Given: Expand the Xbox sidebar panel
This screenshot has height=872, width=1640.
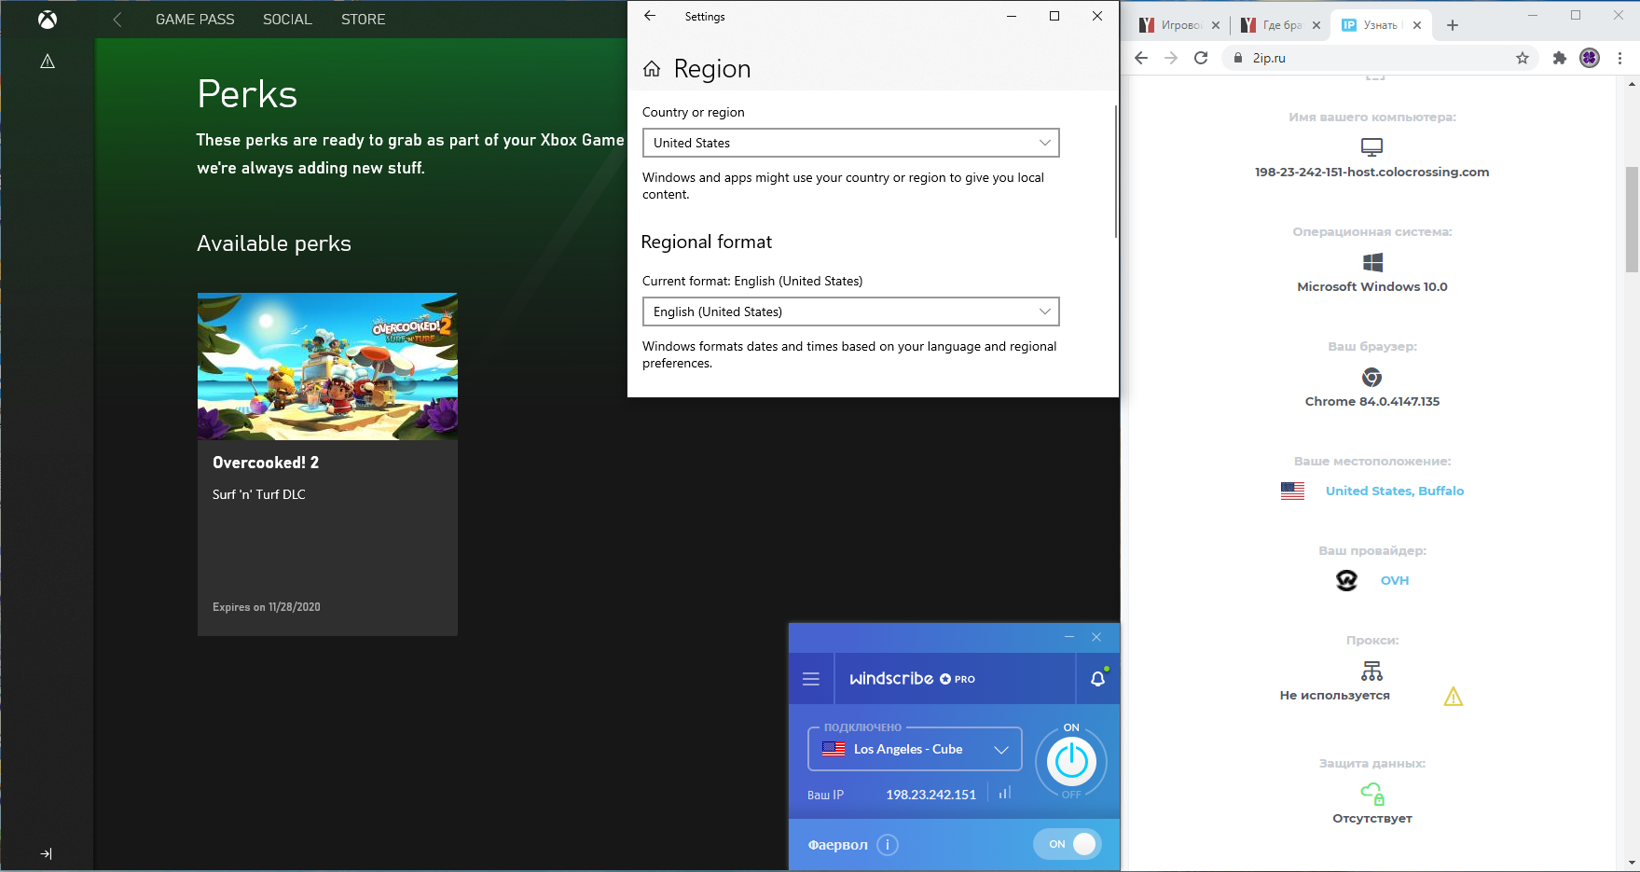Looking at the screenshot, I should pyautogui.click(x=47, y=853).
